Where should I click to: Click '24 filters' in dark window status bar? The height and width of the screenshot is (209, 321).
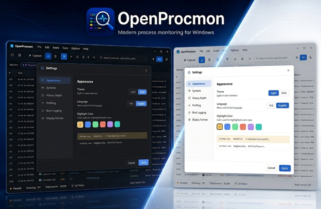click(x=78, y=185)
